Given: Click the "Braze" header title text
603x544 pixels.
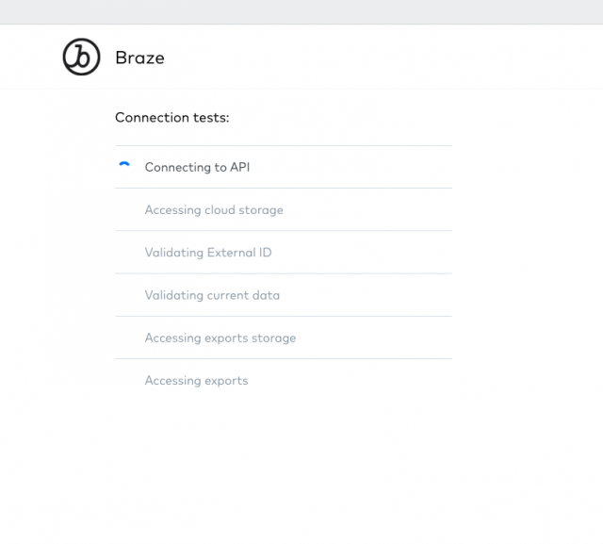Looking at the screenshot, I should (139, 58).
